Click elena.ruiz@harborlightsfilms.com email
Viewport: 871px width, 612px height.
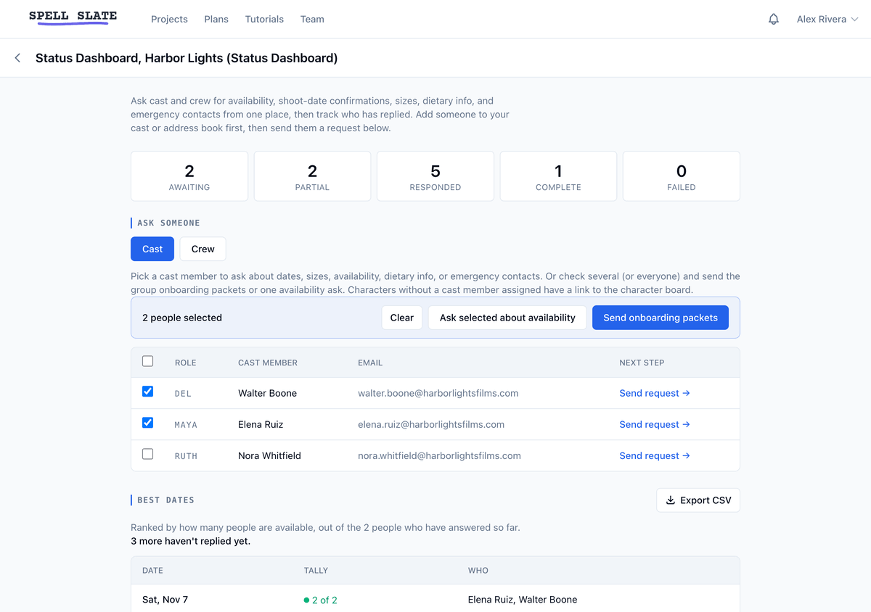(x=431, y=424)
